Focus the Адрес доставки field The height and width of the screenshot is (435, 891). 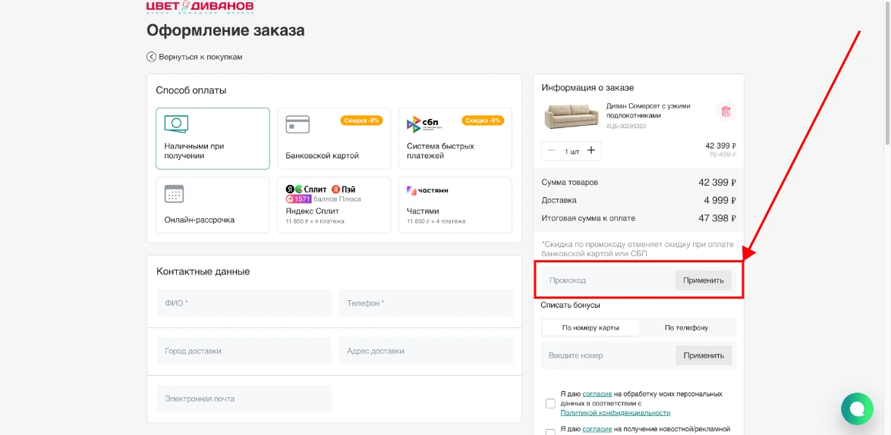coord(426,351)
